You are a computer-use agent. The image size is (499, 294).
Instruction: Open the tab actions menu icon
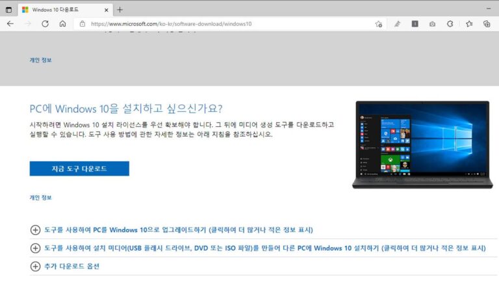coord(8,10)
